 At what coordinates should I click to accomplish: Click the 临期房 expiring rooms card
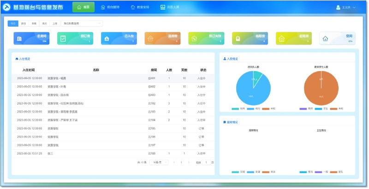[250, 38]
